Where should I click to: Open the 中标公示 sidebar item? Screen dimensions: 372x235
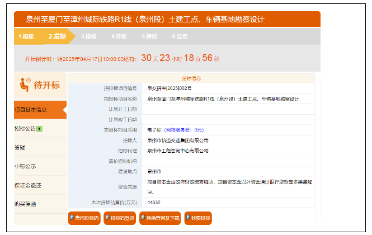tap(25, 166)
